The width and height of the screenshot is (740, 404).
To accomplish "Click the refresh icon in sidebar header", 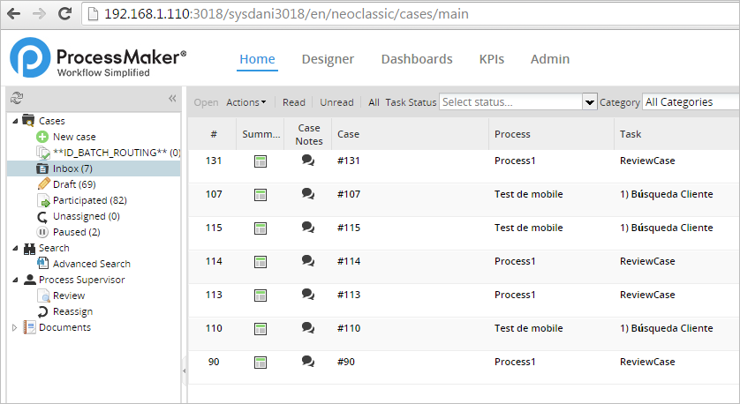I will tap(17, 98).
